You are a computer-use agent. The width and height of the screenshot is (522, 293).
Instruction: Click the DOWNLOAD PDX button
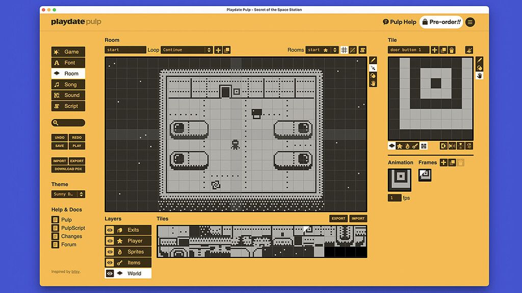[x=68, y=168]
